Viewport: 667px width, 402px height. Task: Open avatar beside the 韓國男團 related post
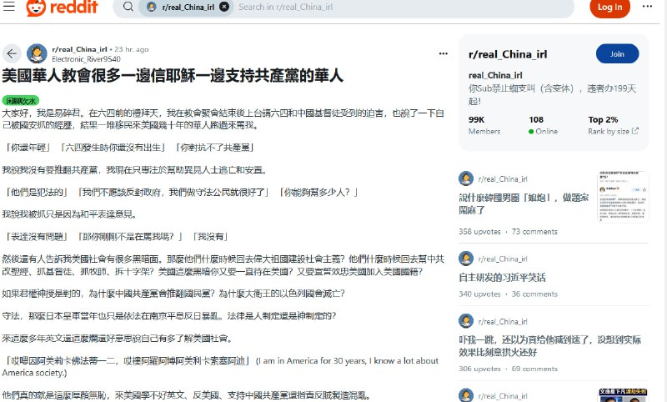[x=466, y=178]
